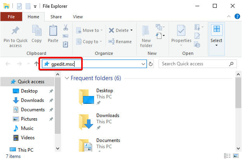Screen dimensions: 242x161
Task: Click the address bar containing gpedit.msc
Action: (94, 64)
